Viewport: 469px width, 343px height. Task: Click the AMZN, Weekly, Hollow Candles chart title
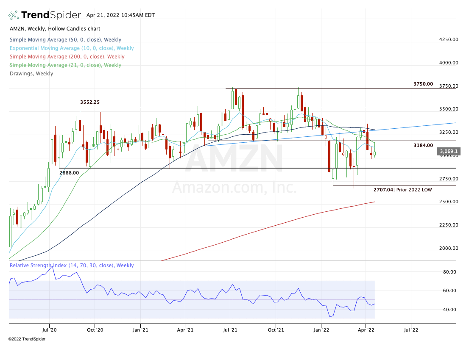(x=55, y=29)
